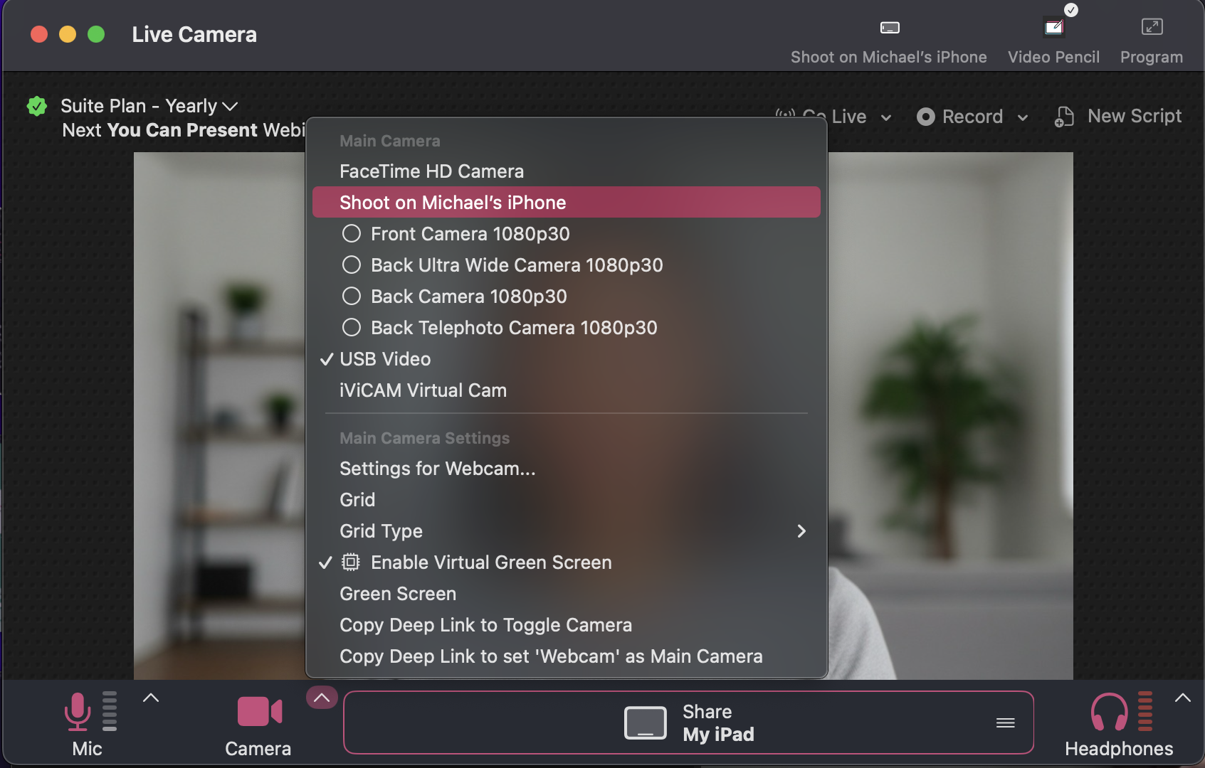Select Back Ultra Wide Camera 1080p30

click(567, 265)
